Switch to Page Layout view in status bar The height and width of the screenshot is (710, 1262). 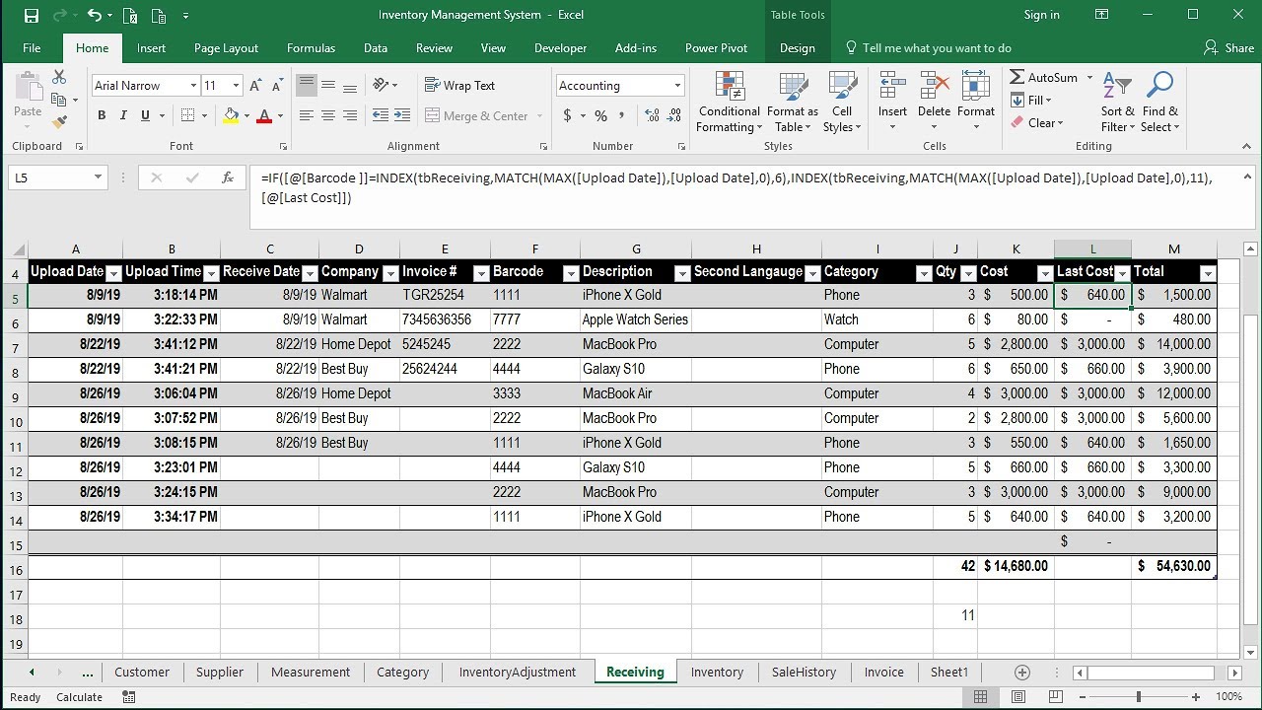1017,696
